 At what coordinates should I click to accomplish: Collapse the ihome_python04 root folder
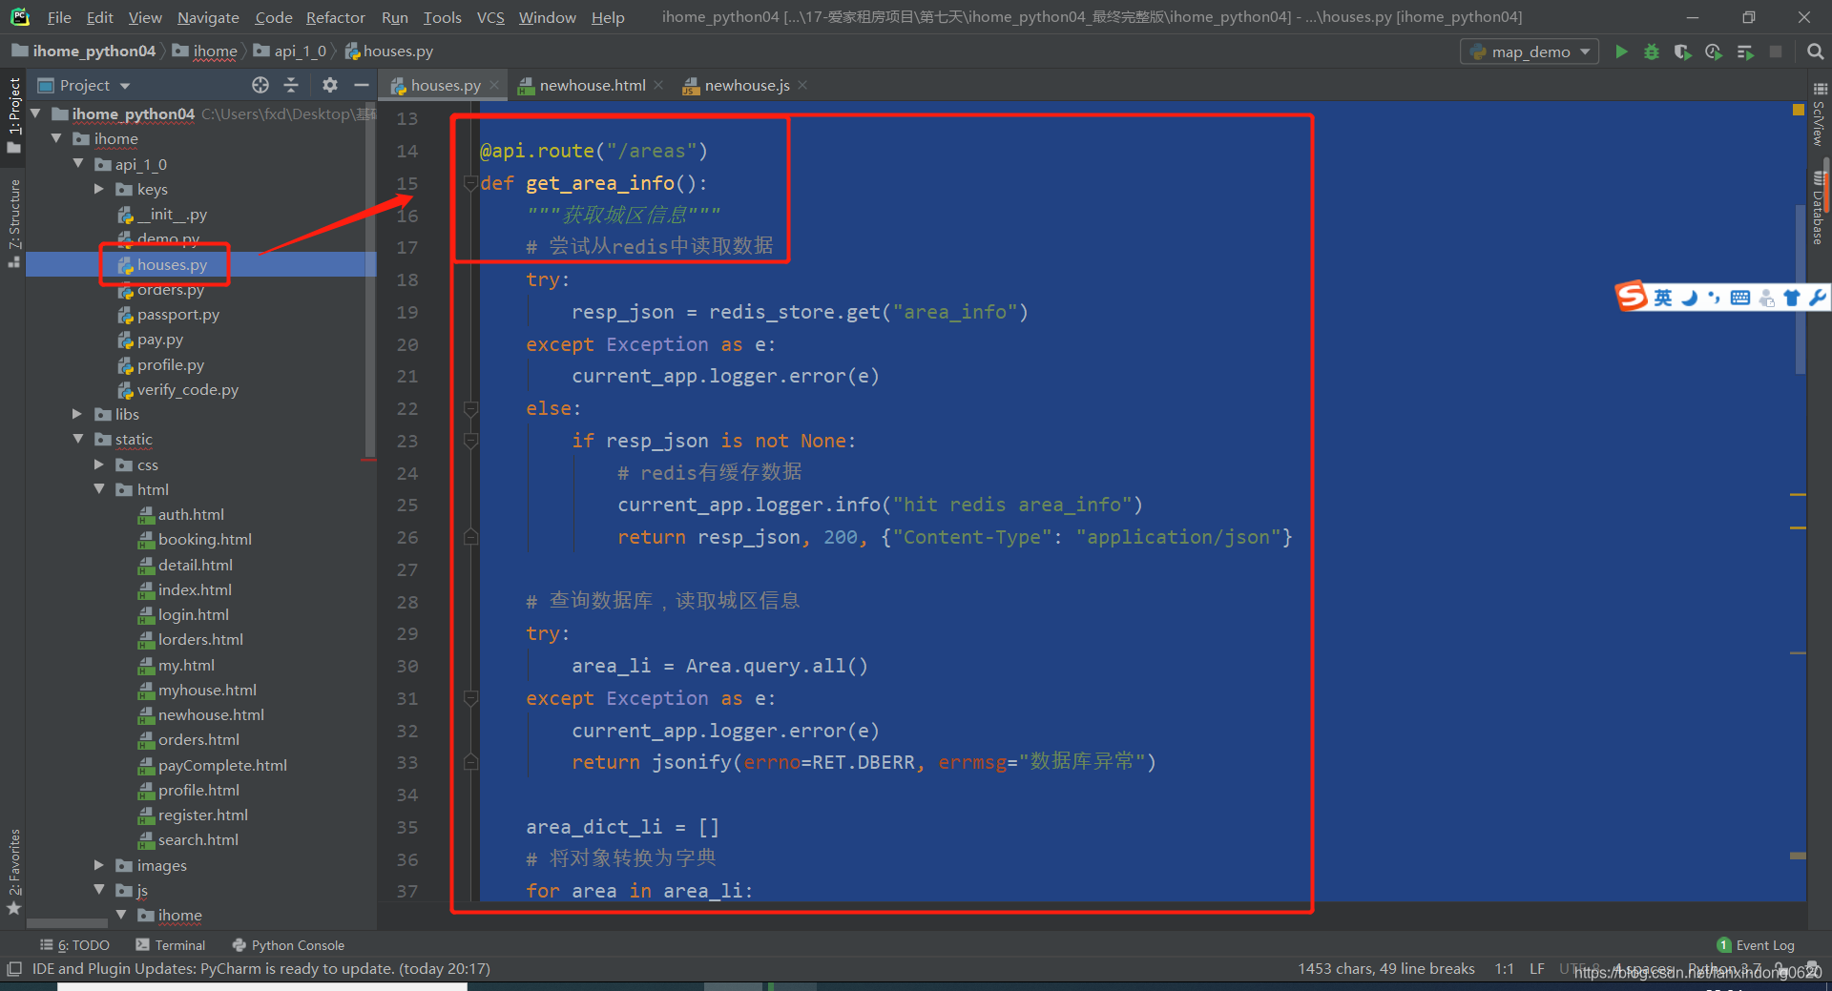tap(36, 114)
